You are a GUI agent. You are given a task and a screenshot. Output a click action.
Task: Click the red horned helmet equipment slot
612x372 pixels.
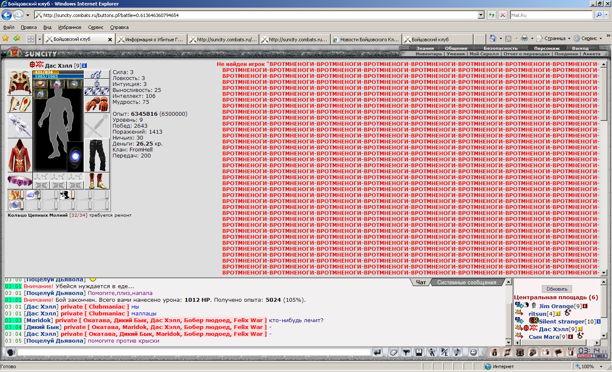[20, 83]
